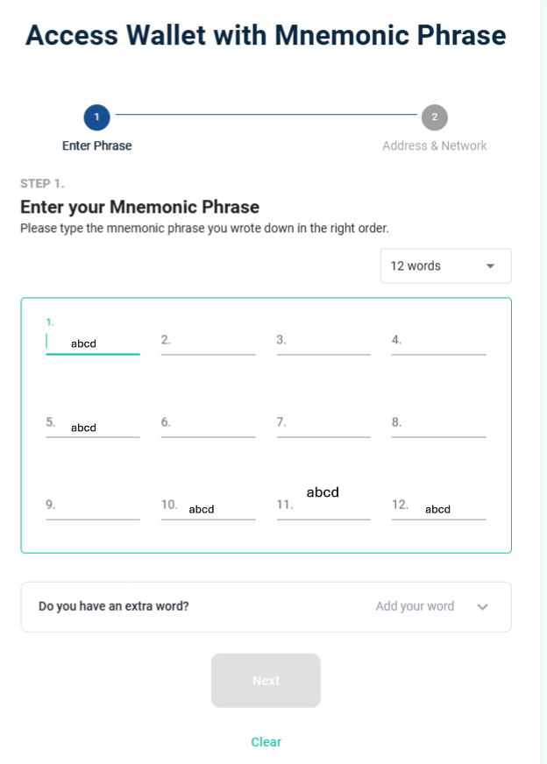Screen dimensions: 547x764
Task: Open the 12 words dropdown
Action: (x=445, y=266)
